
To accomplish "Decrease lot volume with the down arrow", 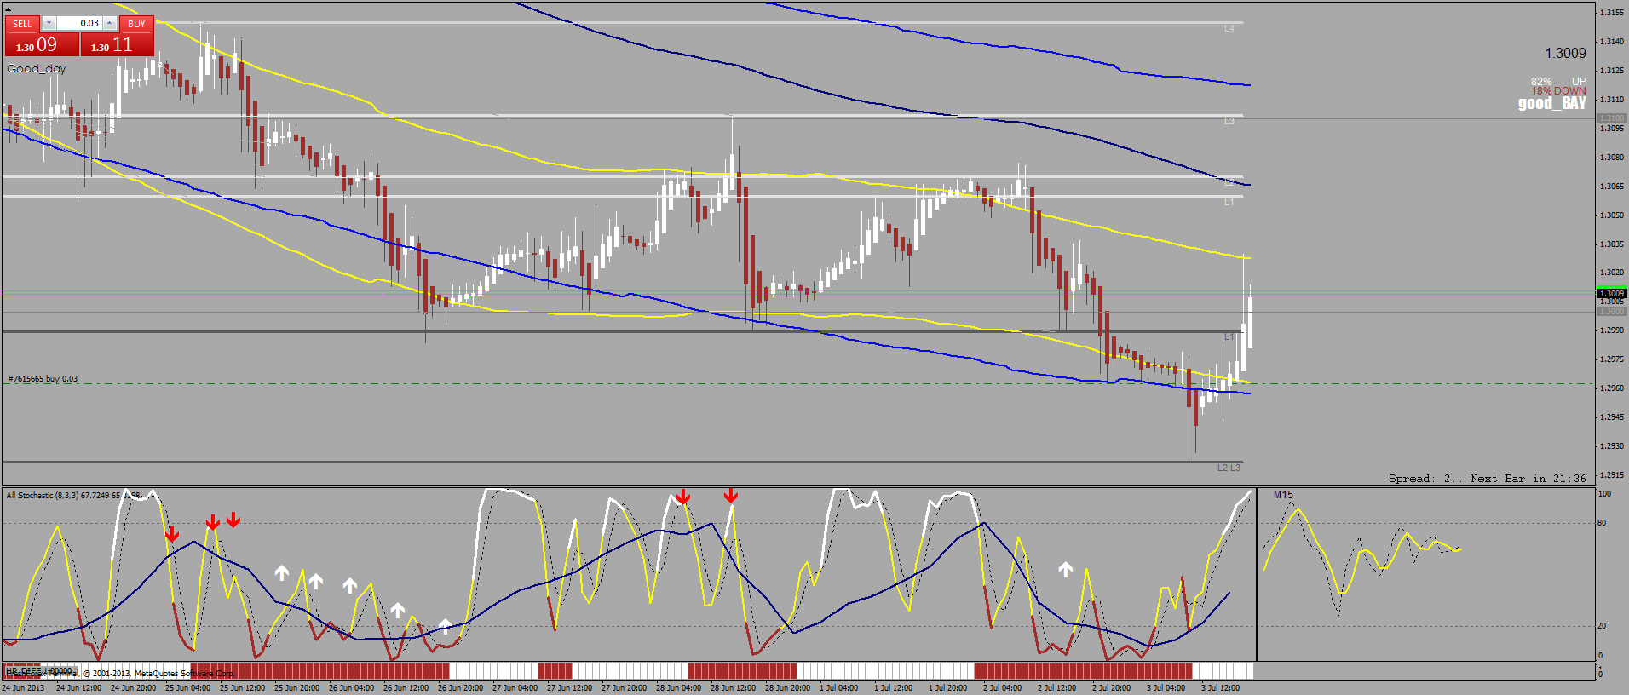I will 49,23.
